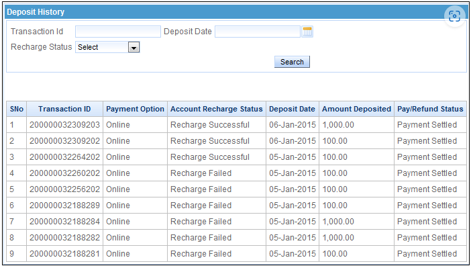471x268 pixels.
Task: Click the Transaction Id label
Action: click(x=37, y=32)
